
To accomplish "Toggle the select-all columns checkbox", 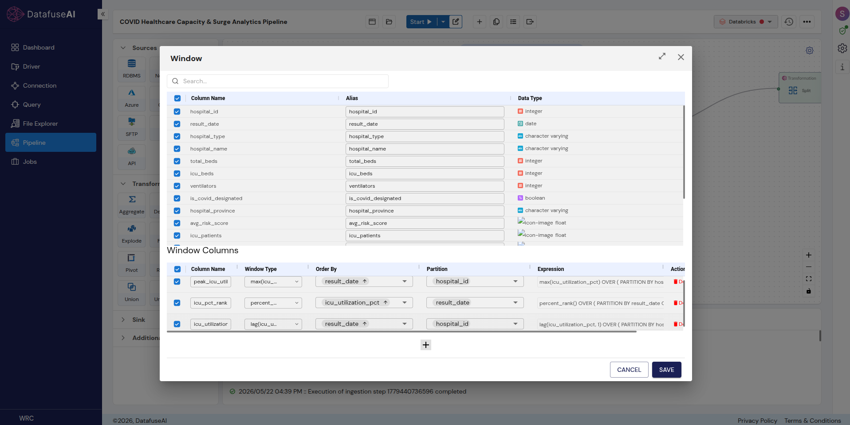I will (177, 98).
